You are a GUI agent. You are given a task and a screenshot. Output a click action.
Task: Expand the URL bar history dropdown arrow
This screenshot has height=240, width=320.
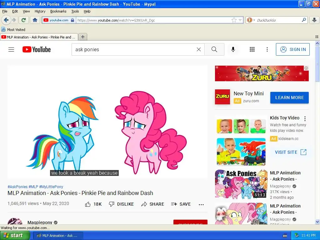point(240,20)
